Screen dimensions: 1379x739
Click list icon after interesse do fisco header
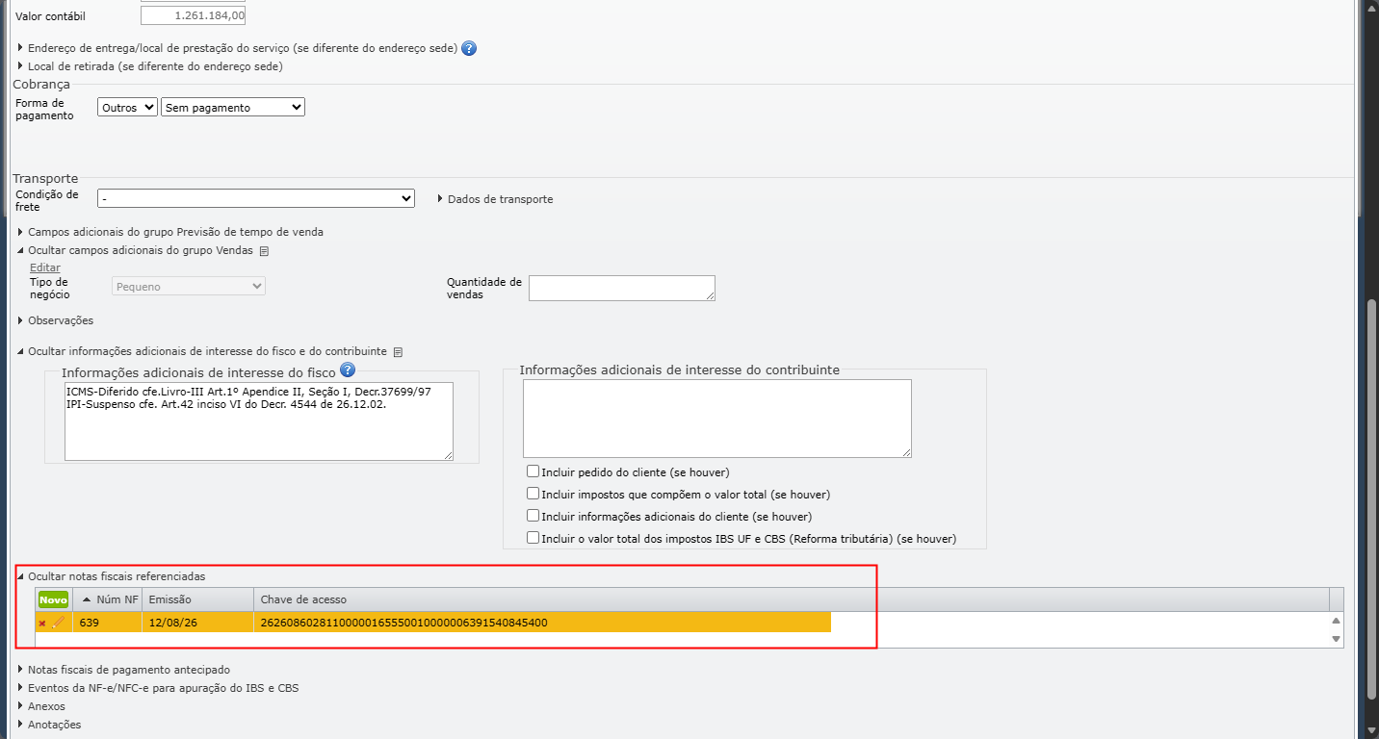pos(398,352)
